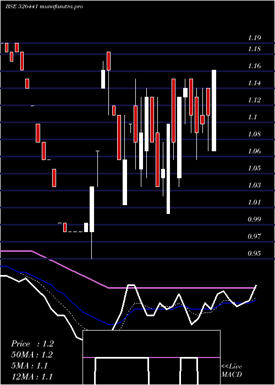The image size is (275, 385).
Task: Click the 1.19 price axis label
Action: click(254, 38)
